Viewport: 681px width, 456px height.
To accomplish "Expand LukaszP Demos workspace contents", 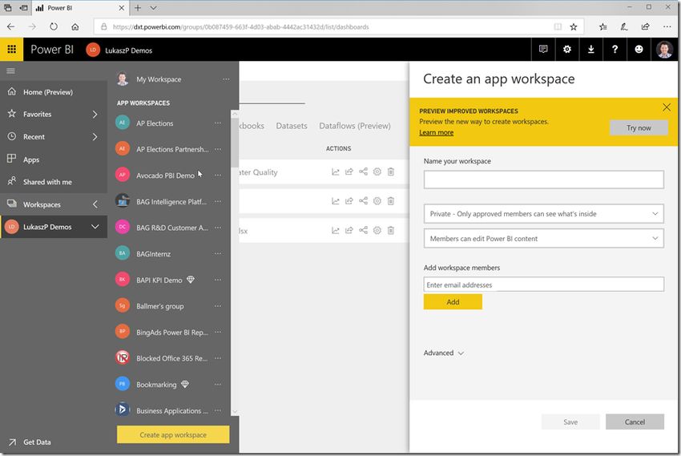I will pyautogui.click(x=95, y=227).
